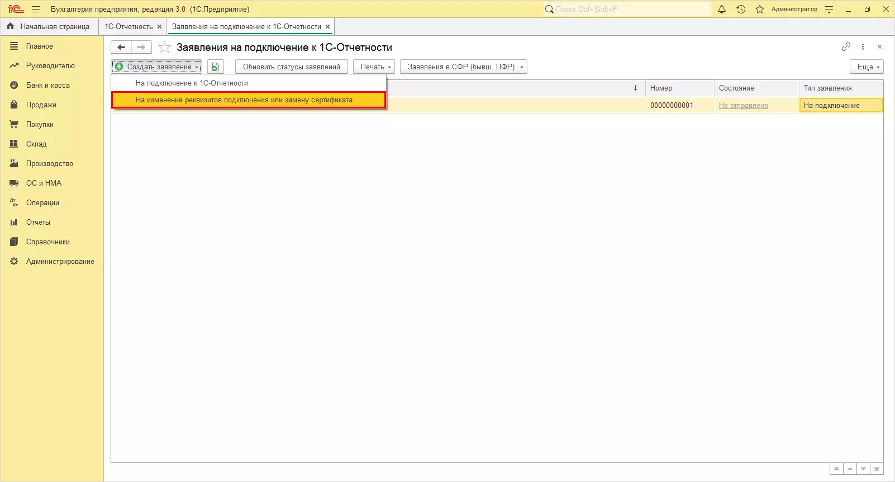Image resolution: width=895 pixels, height=482 pixels.
Task: Open Отчеты section in sidebar
Action: tap(51, 223)
